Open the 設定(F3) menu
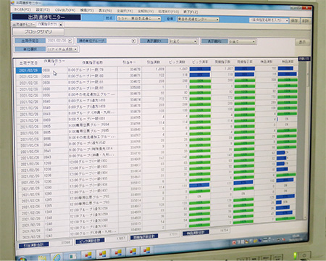Screen dimensions: 326x261 43,9
